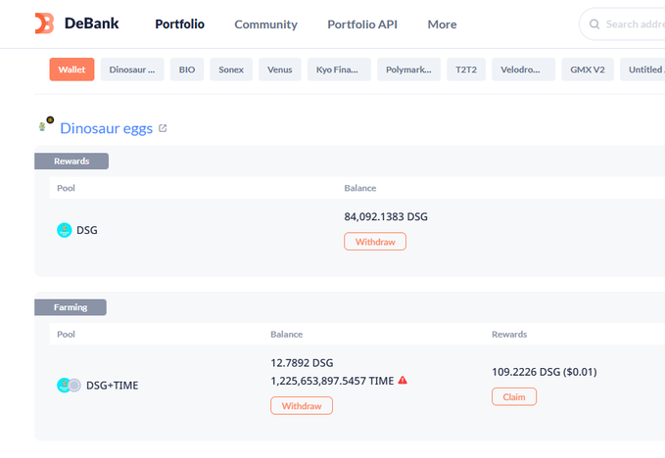This screenshot has height=458, width=665.
Task: Open the More menu
Action: point(442,24)
